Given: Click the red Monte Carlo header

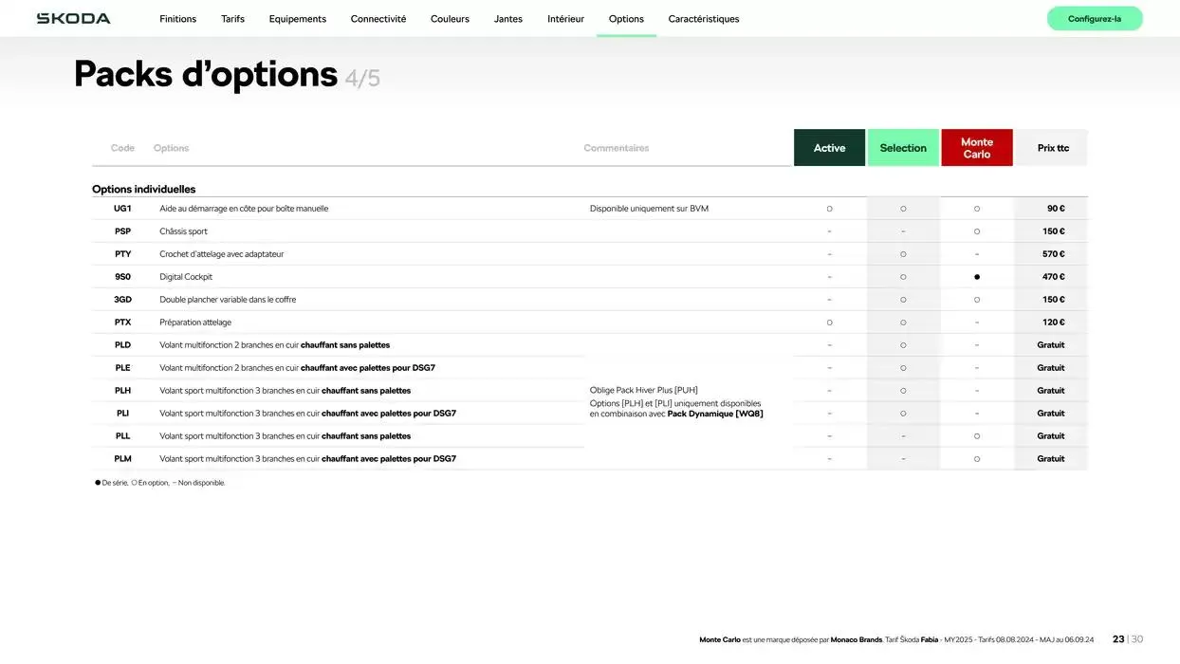Looking at the screenshot, I should click(x=976, y=148).
